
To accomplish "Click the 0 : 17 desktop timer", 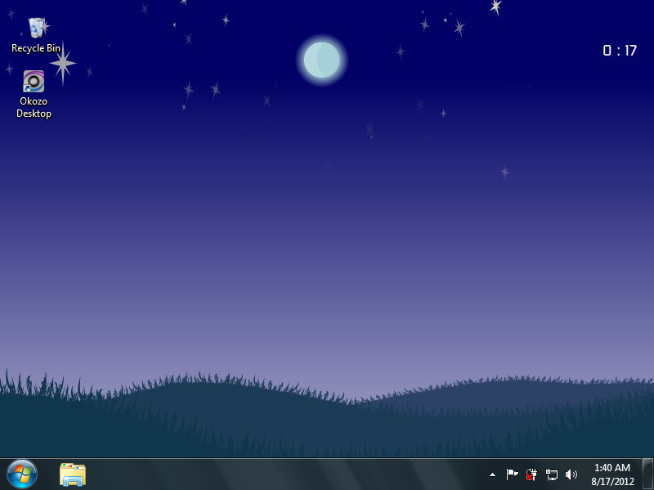I will pyautogui.click(x=620, y=51).
